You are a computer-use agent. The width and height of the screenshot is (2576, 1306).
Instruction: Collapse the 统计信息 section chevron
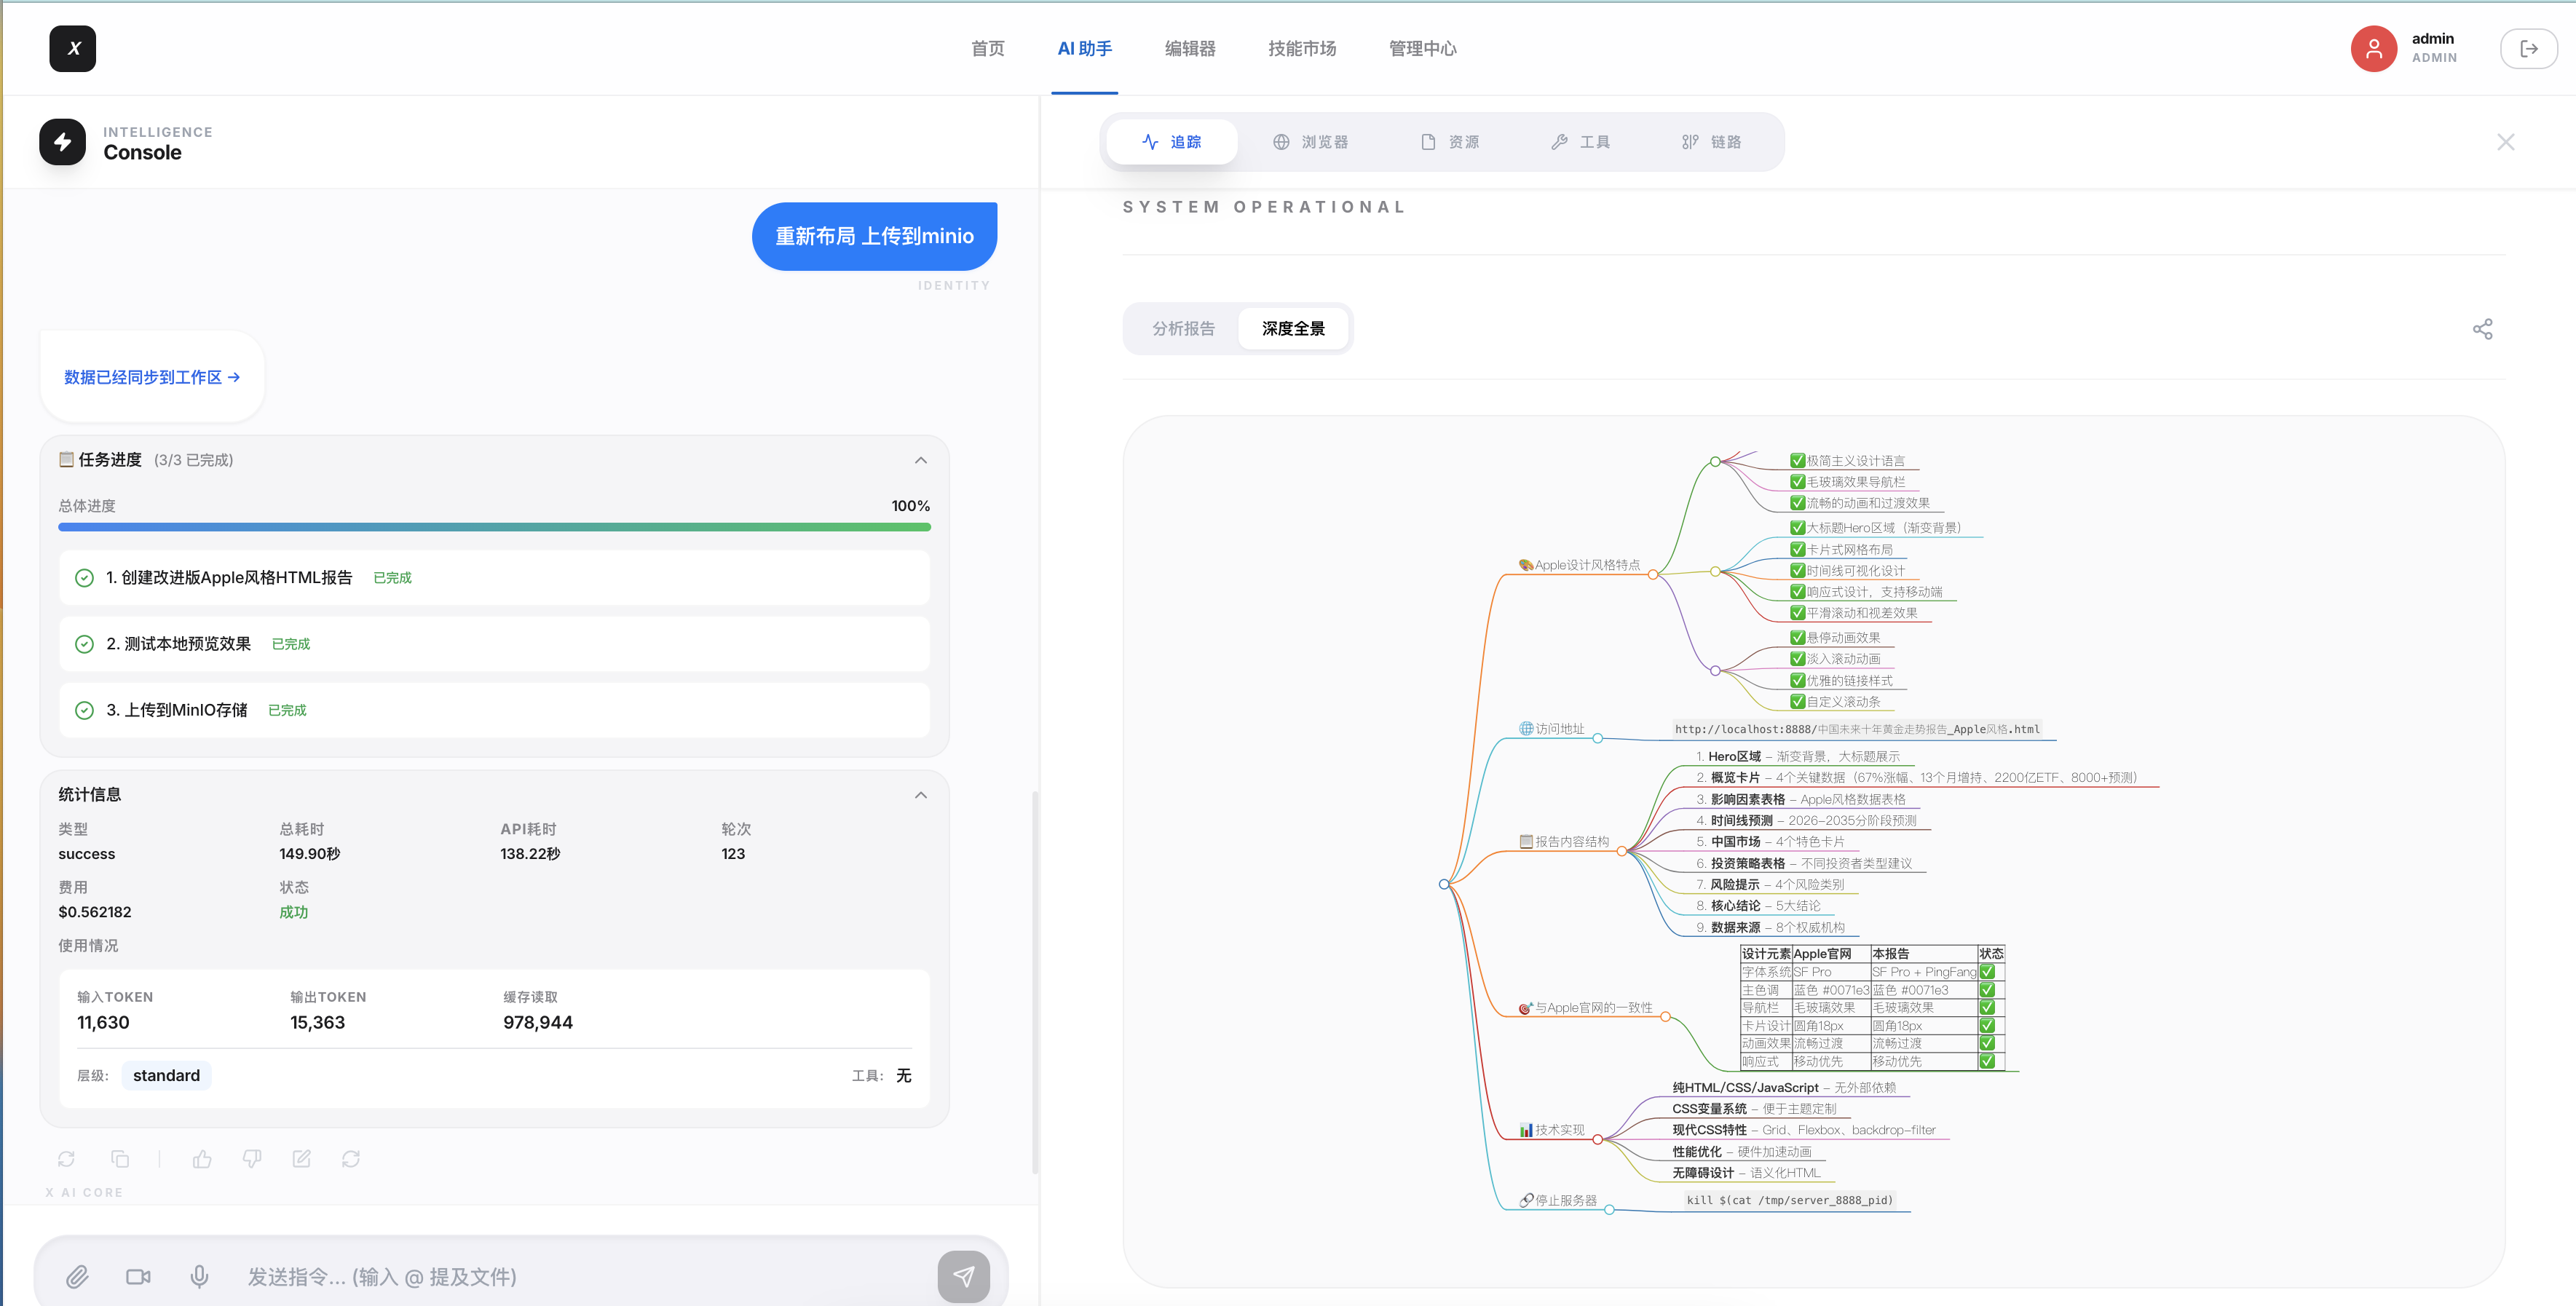tap(920, 795)
